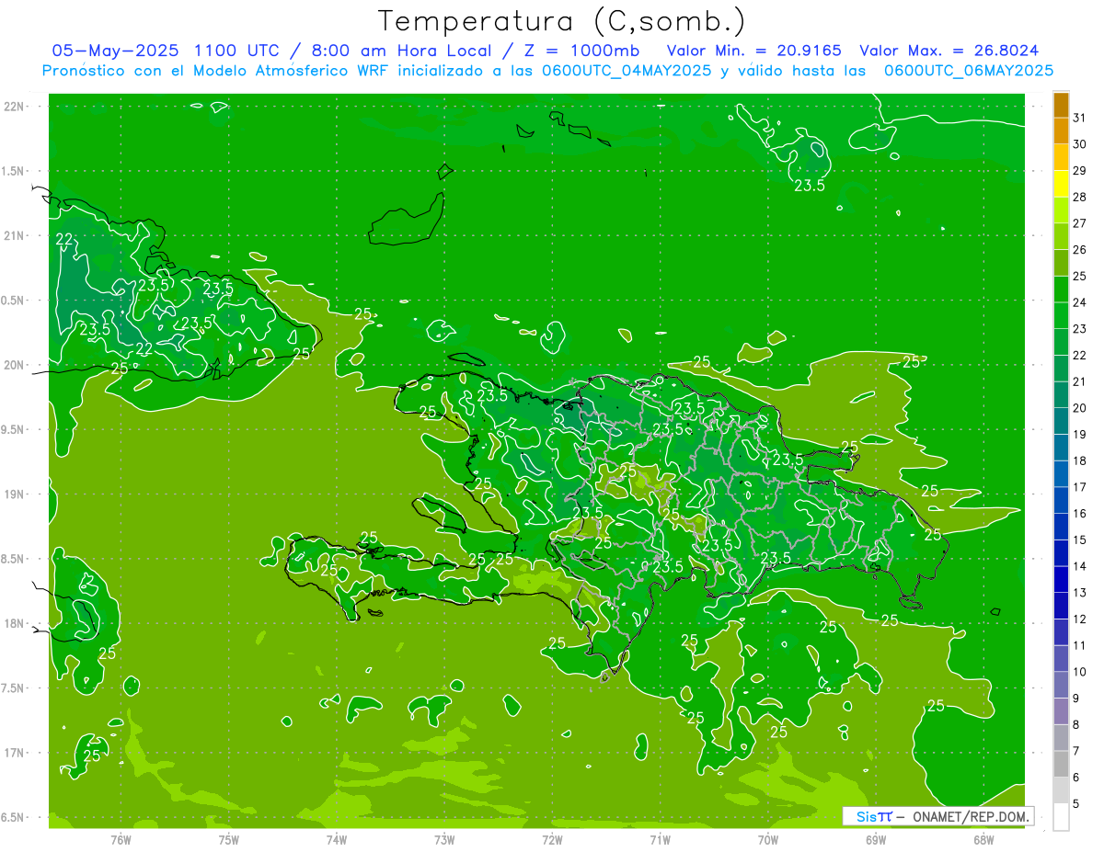Image resolution: width=1104 pixels, height=852 pixels.
Task: Click "Pronóstico con el Modelo Atmósferico WRF" text
Action: pyautogui.click(x=216, y=71)
